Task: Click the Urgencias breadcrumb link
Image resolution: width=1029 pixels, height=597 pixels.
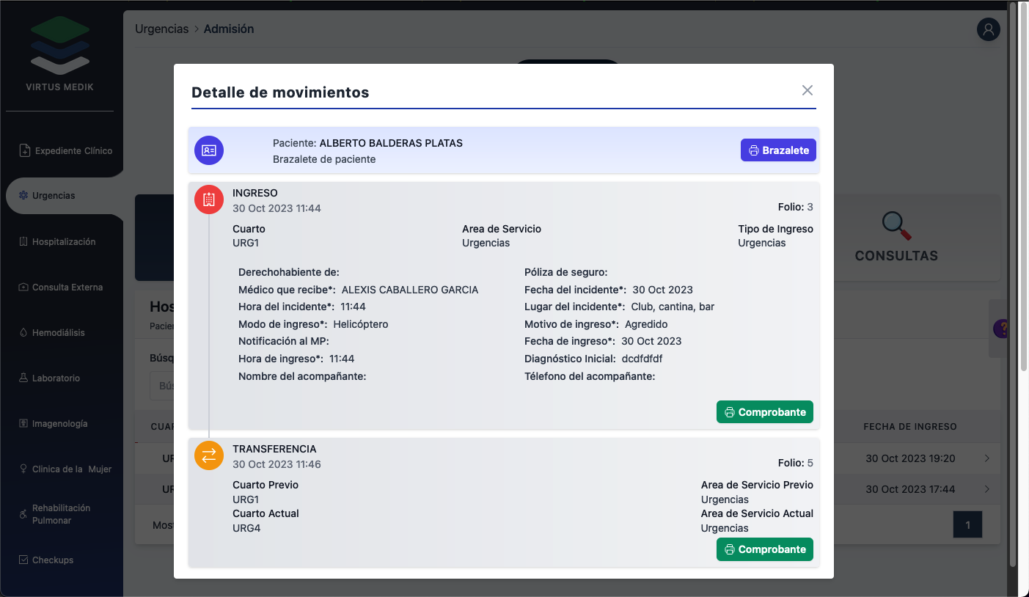Action: 161,29
